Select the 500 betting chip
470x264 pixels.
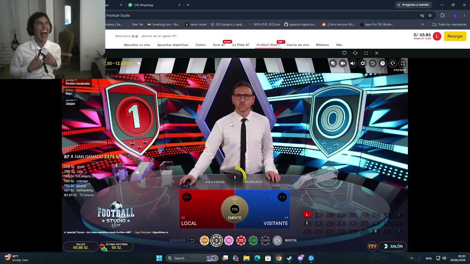click(x=265, y=241)
